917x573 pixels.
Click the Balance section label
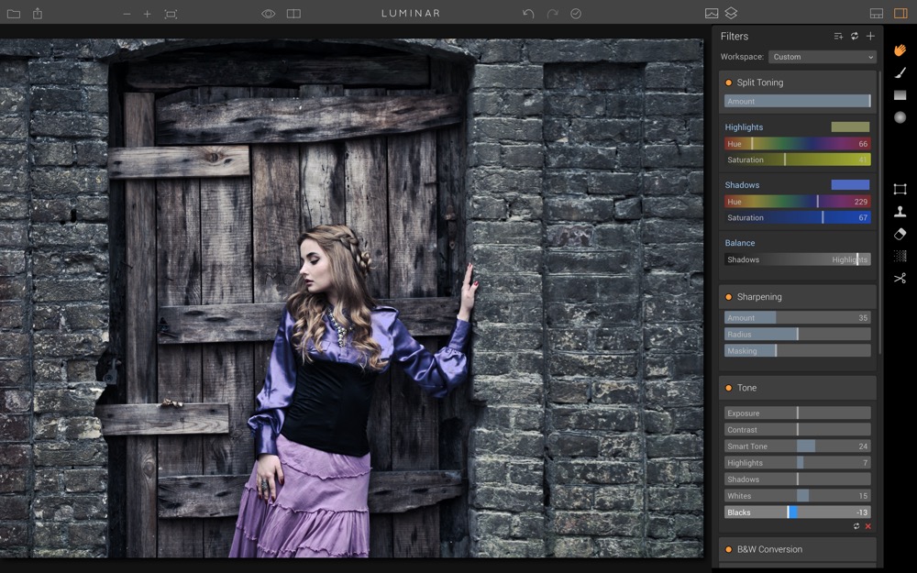[x=740, y=243]
